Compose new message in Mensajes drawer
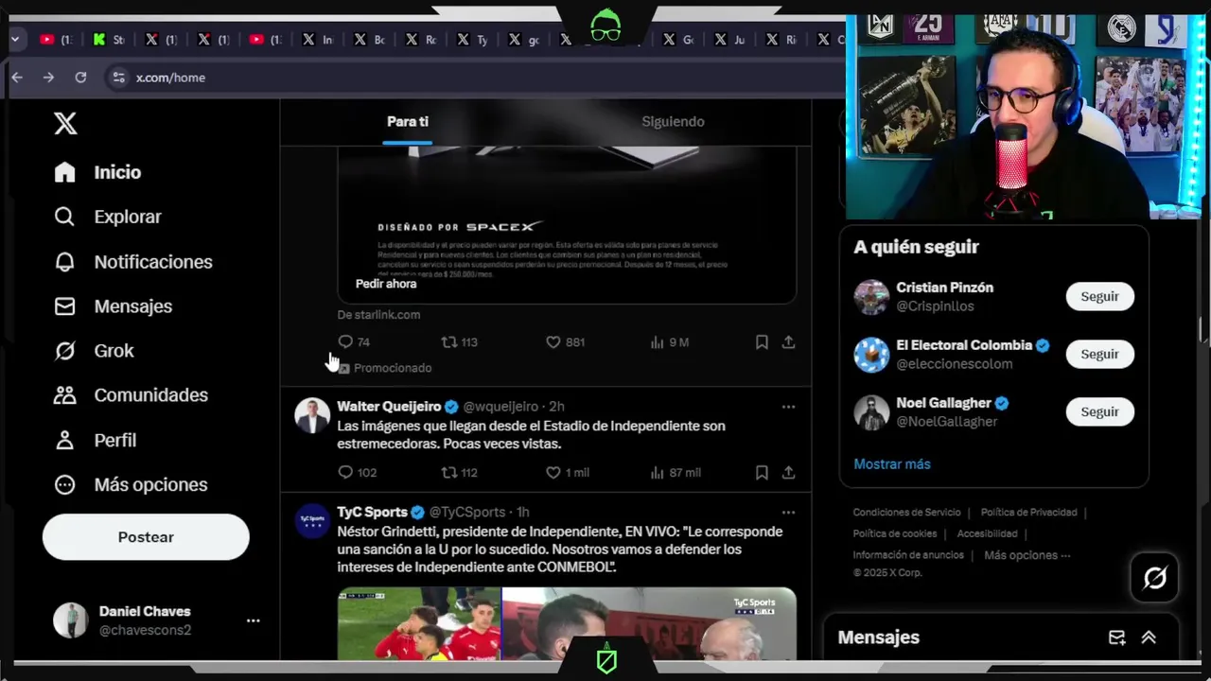 click(x=1116, y=638)
